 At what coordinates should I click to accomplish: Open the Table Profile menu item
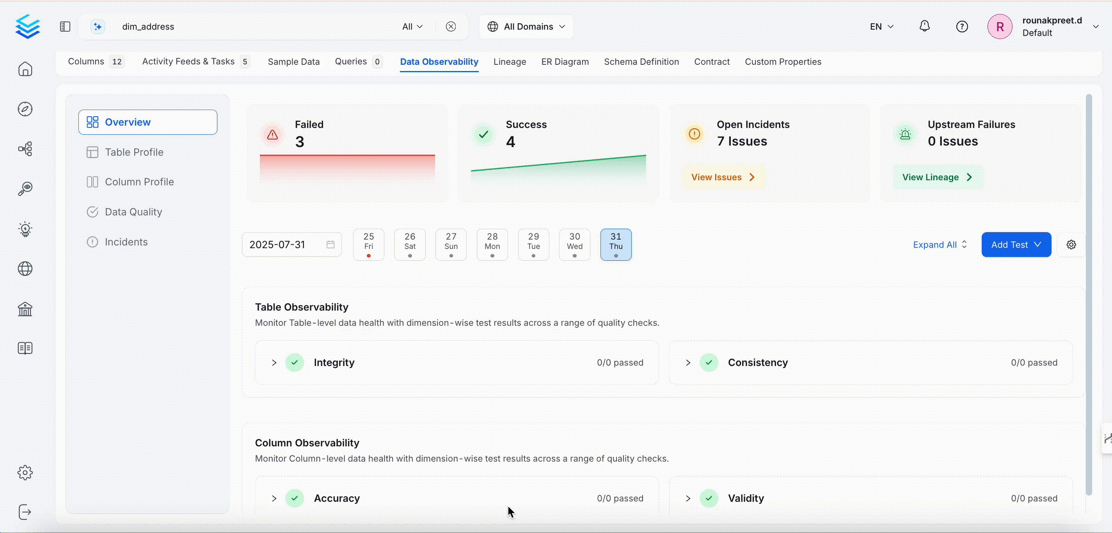pos(134,152)
